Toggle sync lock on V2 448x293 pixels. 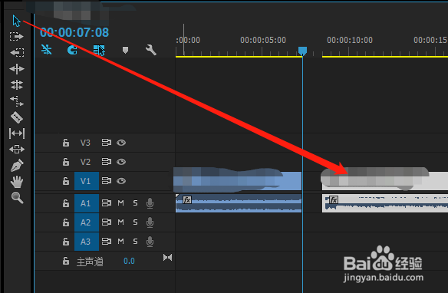point(107,162)
